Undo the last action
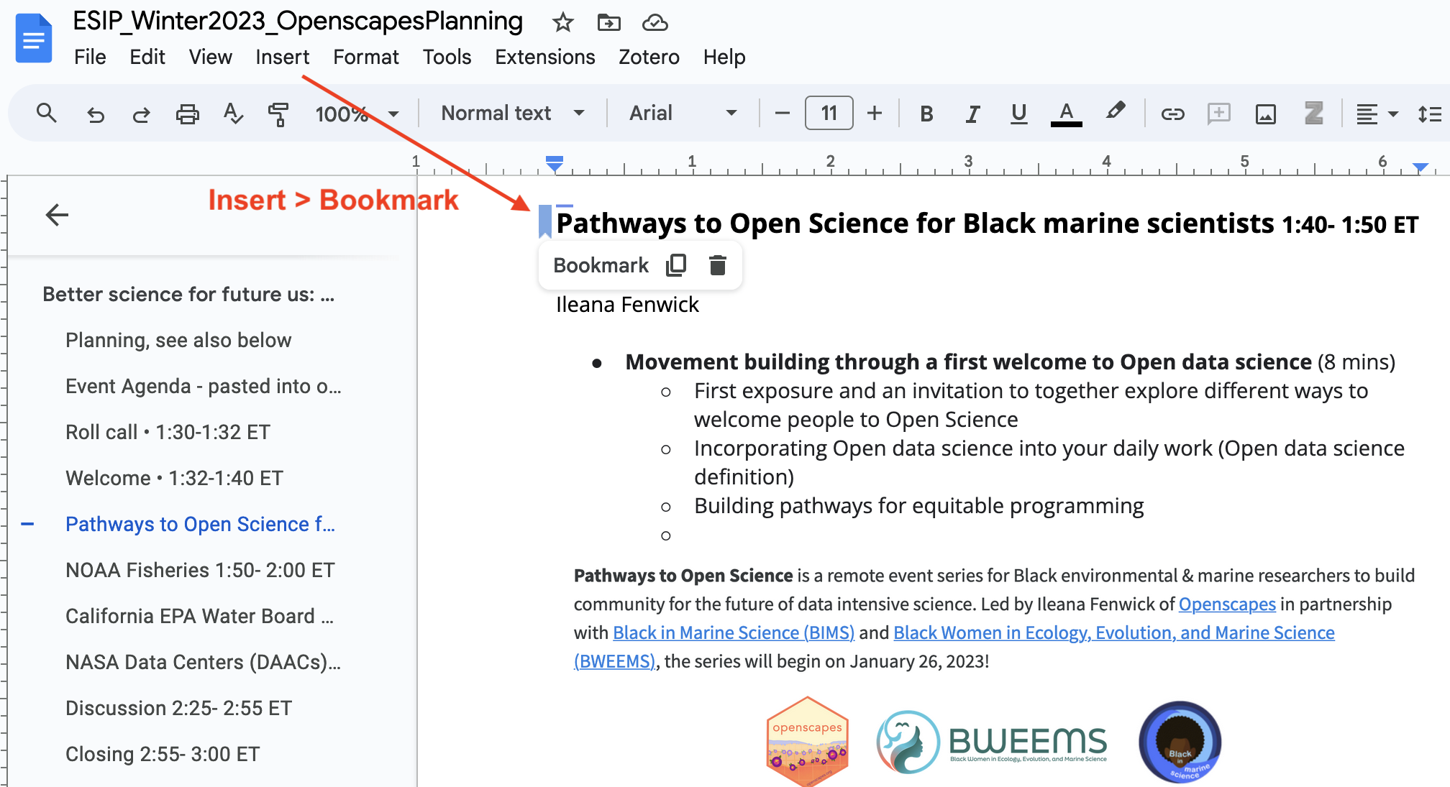1450x787 pixels. click(96, 113)
